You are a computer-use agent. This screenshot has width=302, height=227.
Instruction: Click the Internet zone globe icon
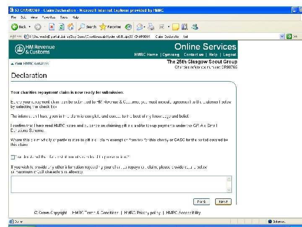pos(270,222)
